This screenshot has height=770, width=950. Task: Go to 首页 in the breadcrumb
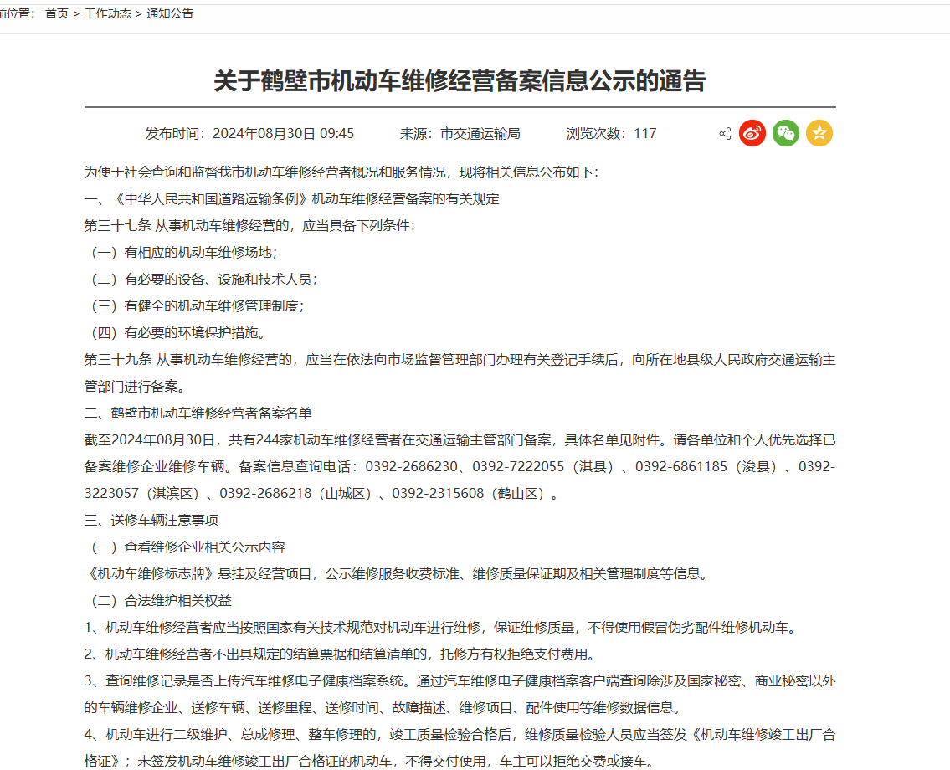coord(57,13)
